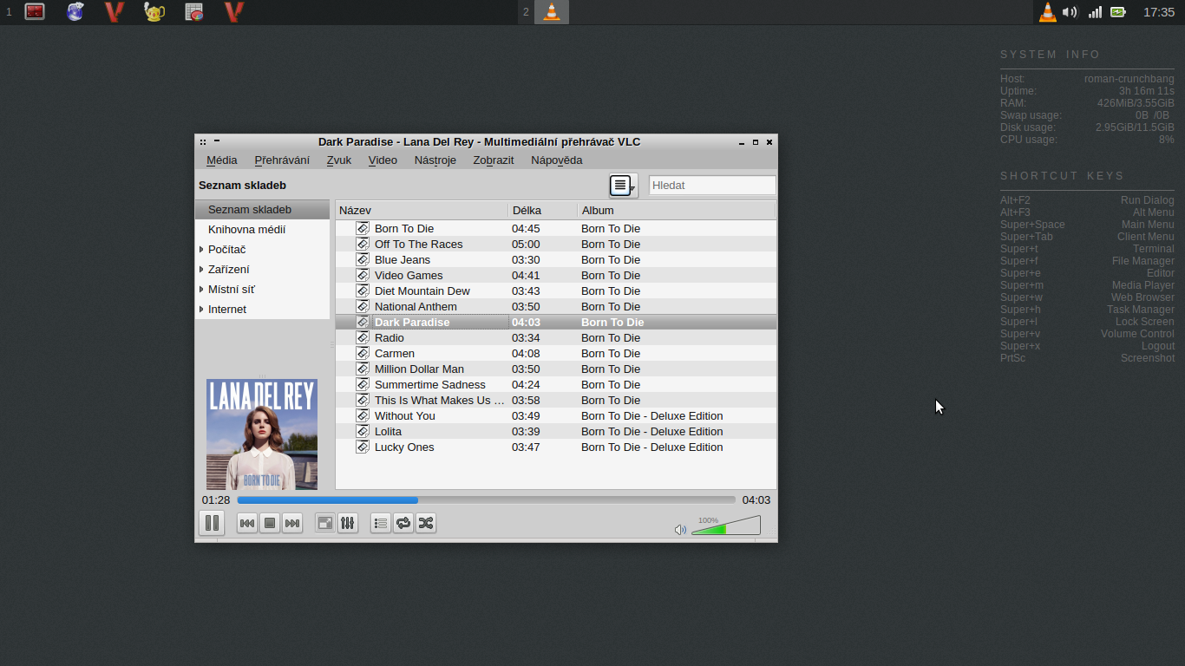Open the Přehrávání menu
This screenshot has width=1185, height=666.
coord(282,160)
